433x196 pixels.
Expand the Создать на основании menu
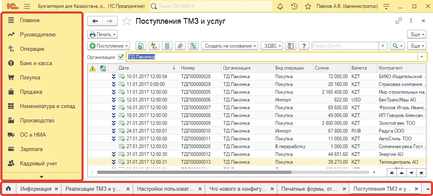230,46
